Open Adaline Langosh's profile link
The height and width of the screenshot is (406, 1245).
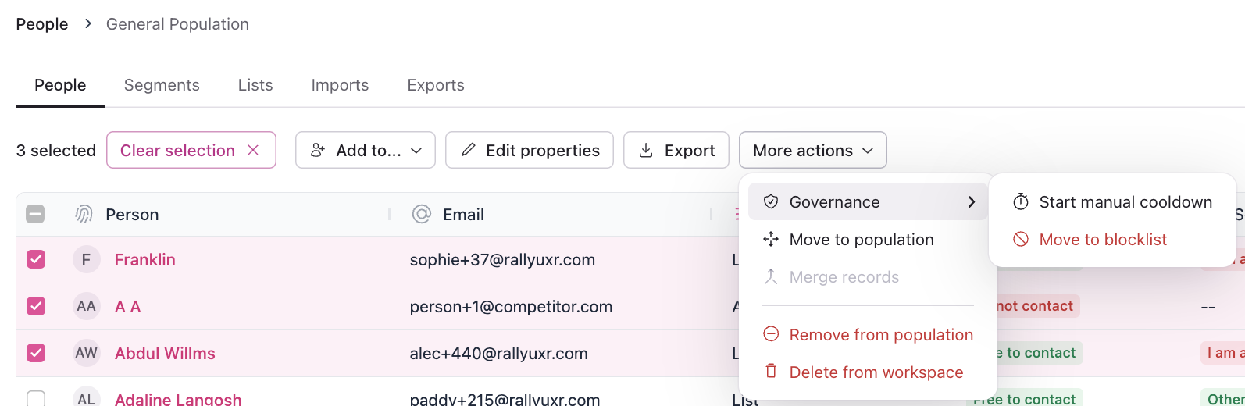click(178, 399)
